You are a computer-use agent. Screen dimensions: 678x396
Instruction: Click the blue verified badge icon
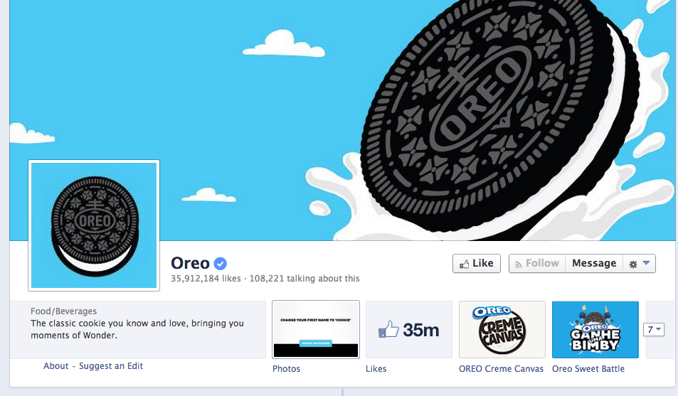(x=220, y=263)
